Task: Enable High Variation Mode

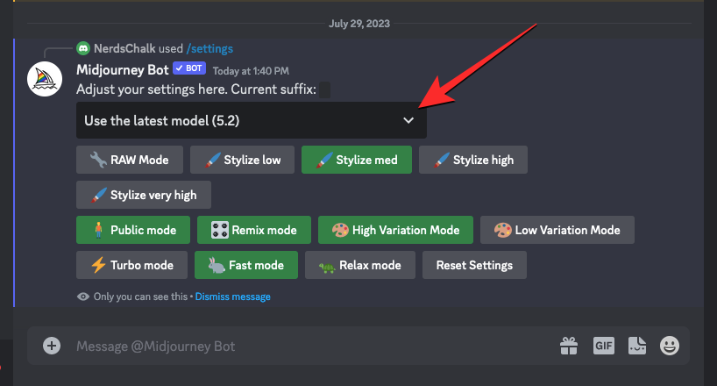Action: pos(395,230)
